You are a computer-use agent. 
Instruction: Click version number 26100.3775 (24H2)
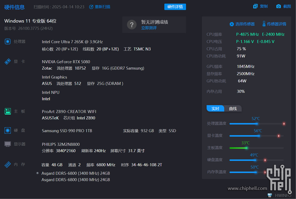point(35,28)
